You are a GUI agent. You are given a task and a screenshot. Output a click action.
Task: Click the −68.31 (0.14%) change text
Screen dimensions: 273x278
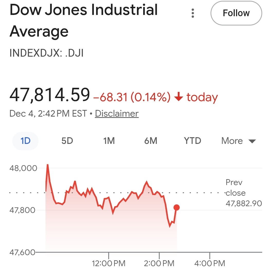[x=132, y=97]
